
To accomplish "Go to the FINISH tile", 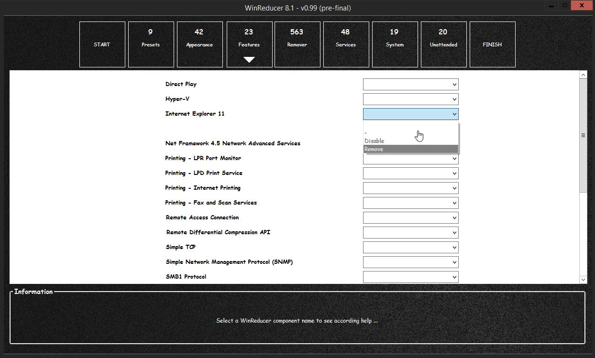I will pos(492,44).
